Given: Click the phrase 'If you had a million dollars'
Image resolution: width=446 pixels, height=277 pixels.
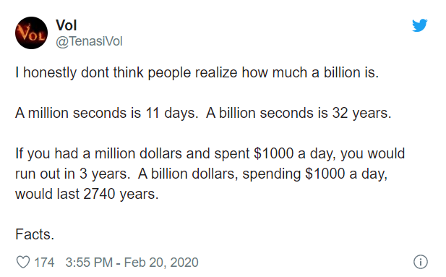Looking at the screenshot, I should point(98,154).
